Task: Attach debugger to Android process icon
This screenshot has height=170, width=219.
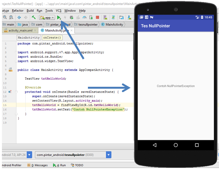Action: [91, 17]
